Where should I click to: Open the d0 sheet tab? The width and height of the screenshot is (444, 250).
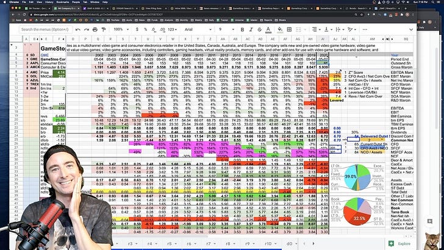pyautogui.click(x=292, y=243)
